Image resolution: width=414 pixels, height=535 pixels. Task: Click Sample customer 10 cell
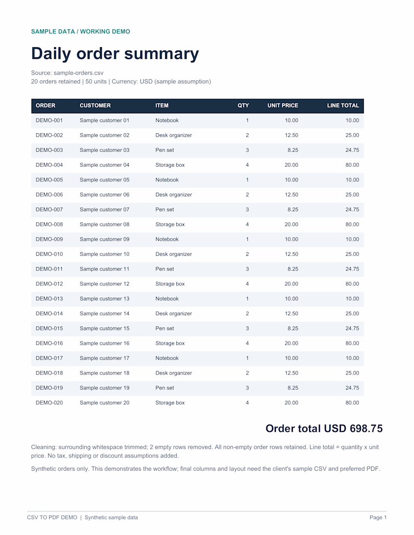point(105,254)
